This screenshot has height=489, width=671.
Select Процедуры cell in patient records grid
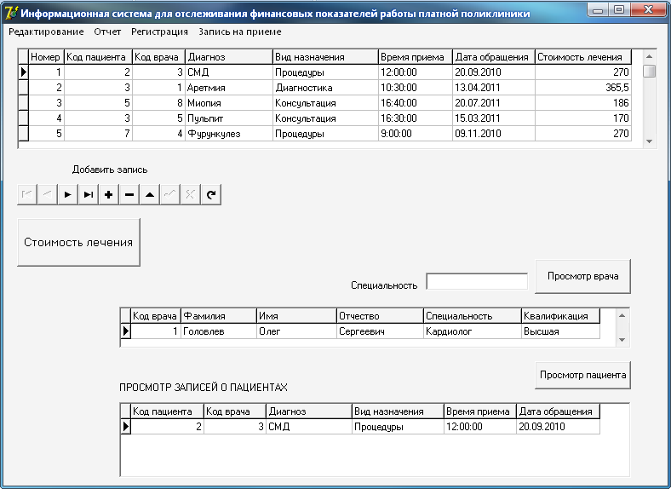click(x=398, y=427)
